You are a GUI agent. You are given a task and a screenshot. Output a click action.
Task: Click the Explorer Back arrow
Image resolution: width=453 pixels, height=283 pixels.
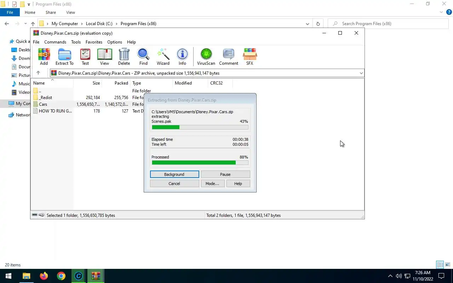coord(7,24)
